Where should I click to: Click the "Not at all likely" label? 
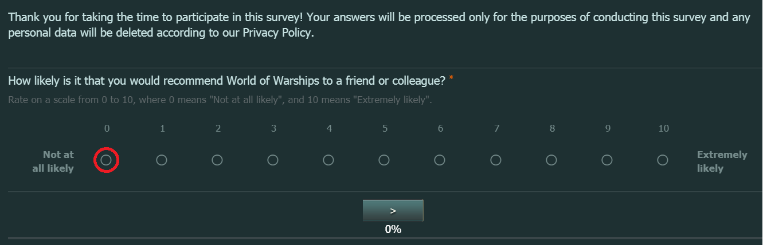point(54,161)
